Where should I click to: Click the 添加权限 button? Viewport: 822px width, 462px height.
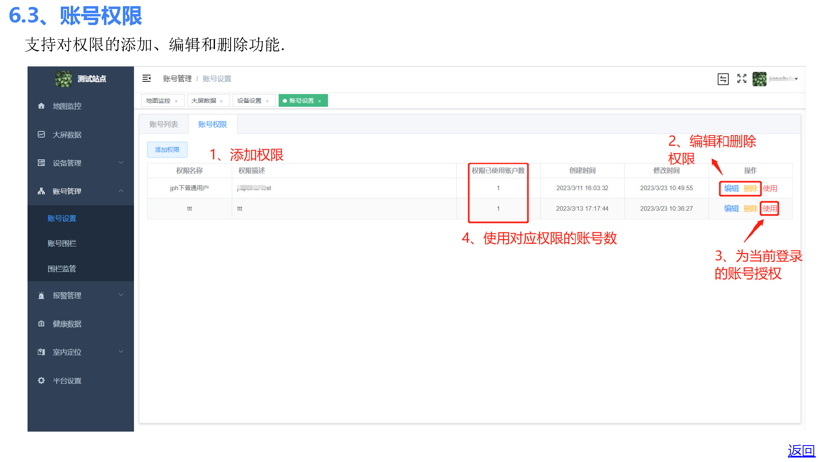(167, 150)
